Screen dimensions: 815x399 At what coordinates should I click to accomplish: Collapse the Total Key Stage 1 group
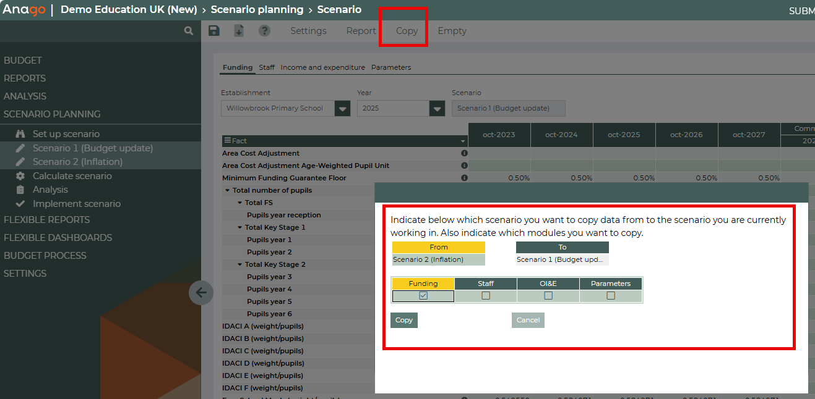[x=239, y=227]
